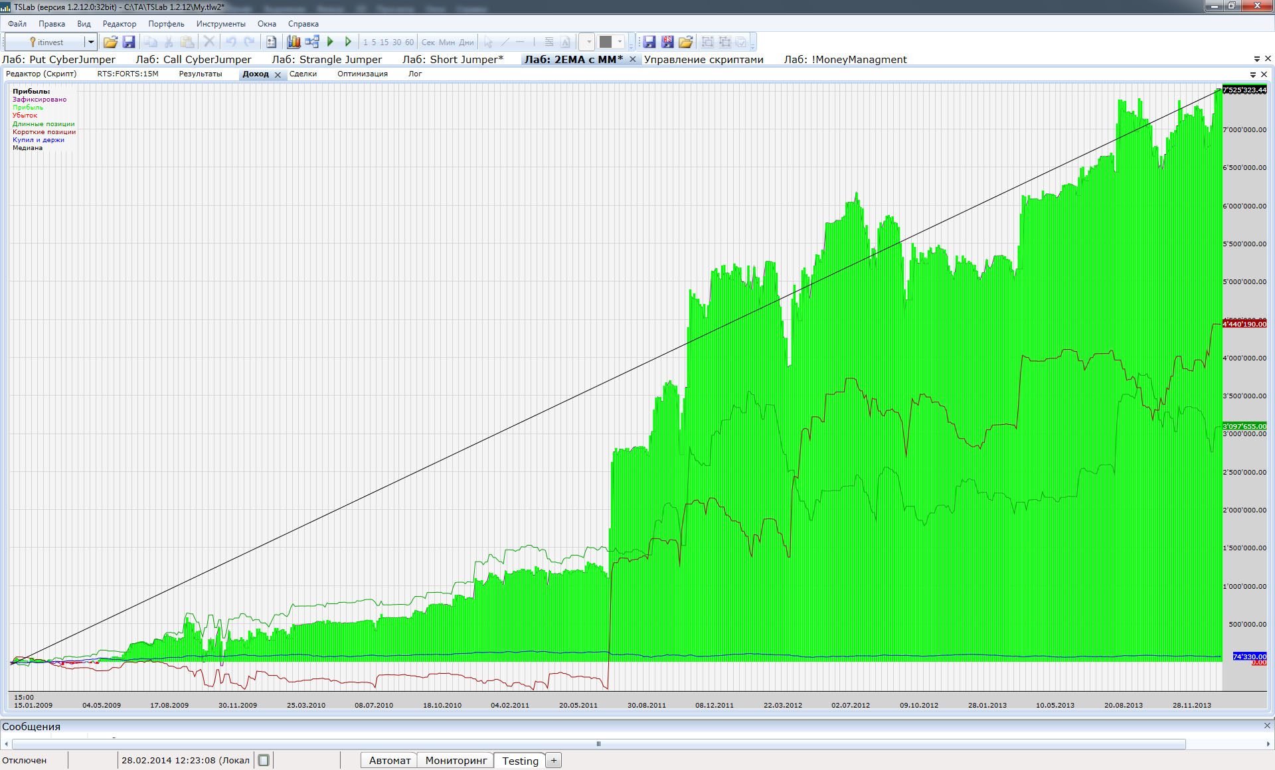Click the horizontal scrollbar in Сообщения panel

coord(598,744)
